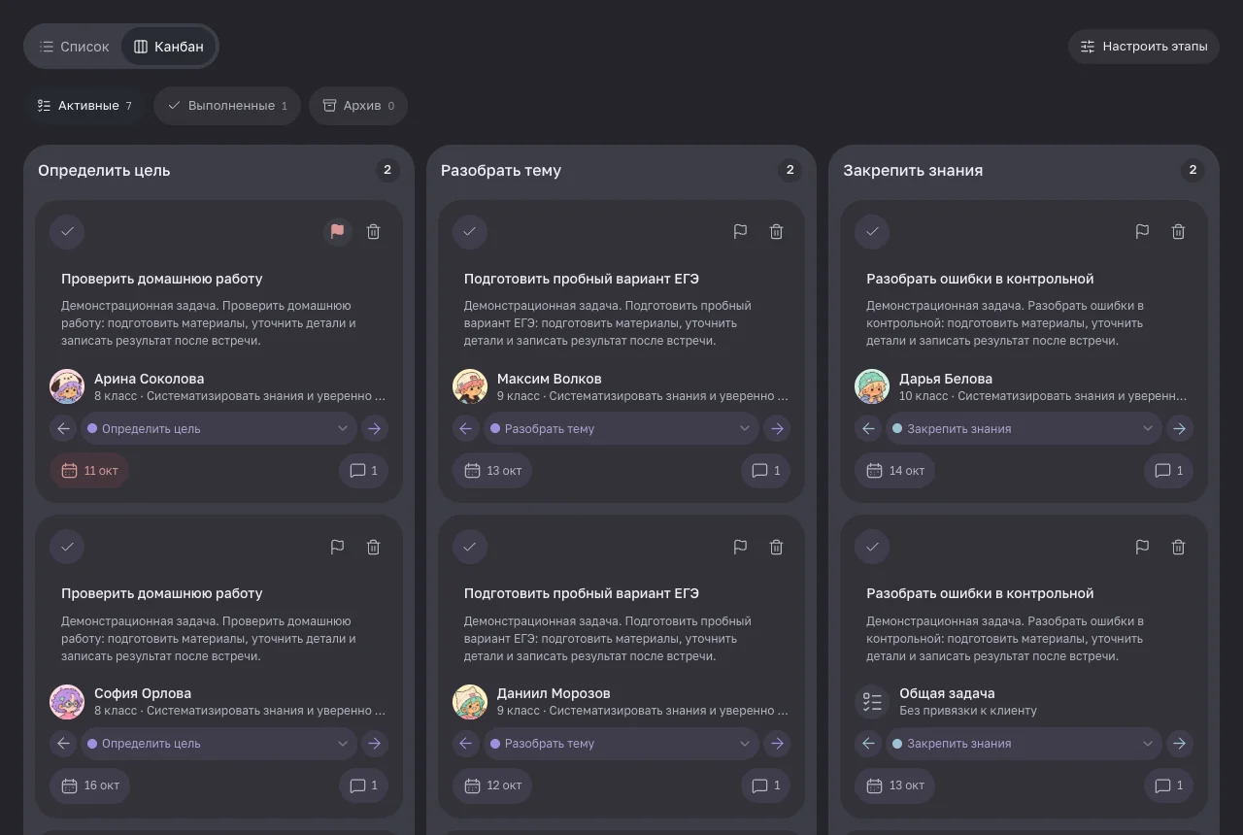The height and width of the screenshot is (835, 1243).
Task: Open the 16 окт date chip
Action: 89,785
